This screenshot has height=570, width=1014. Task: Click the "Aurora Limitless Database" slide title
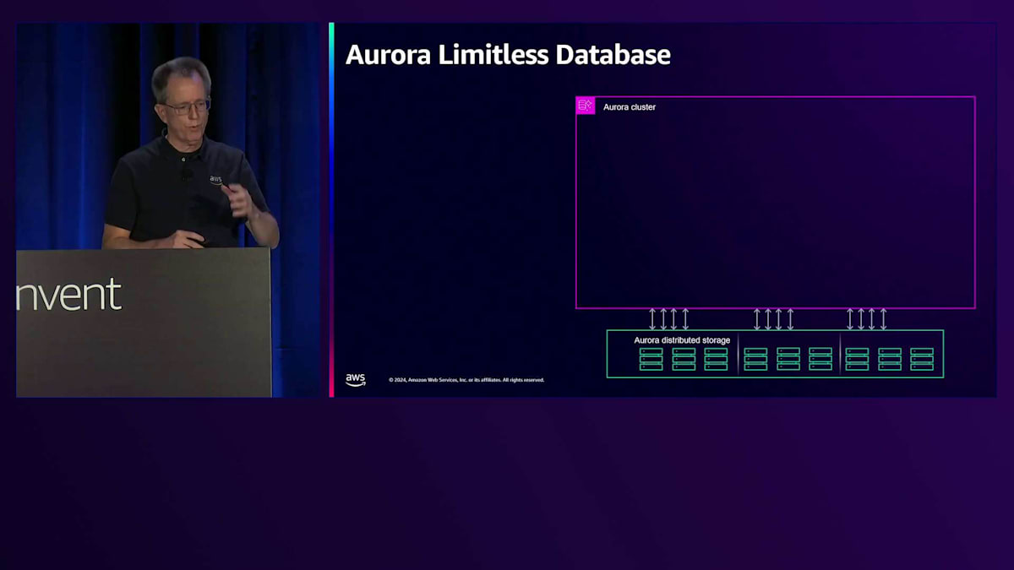tap(508, 55)
